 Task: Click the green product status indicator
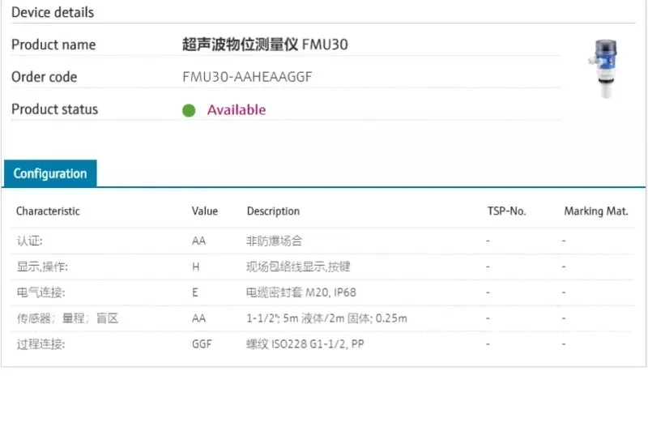pos(189,110)
